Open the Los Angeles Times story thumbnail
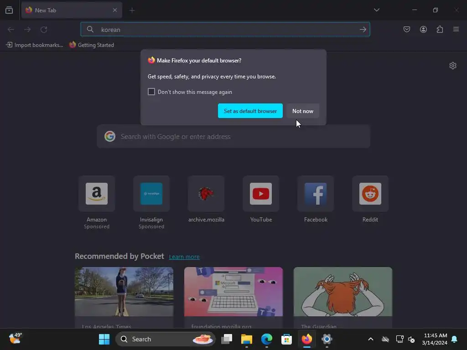This screenshot has width=467, height=350. [124, 292]
